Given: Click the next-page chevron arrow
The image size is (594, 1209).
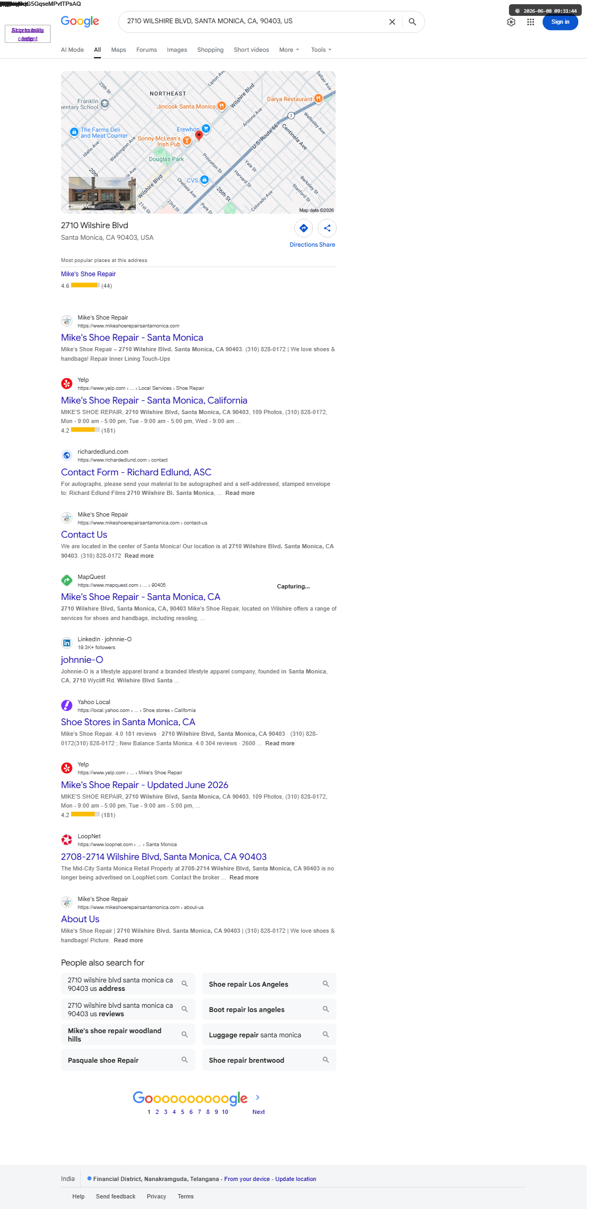Looking at the screenshot, I should pyautogui.click(x=257, y=1097).
